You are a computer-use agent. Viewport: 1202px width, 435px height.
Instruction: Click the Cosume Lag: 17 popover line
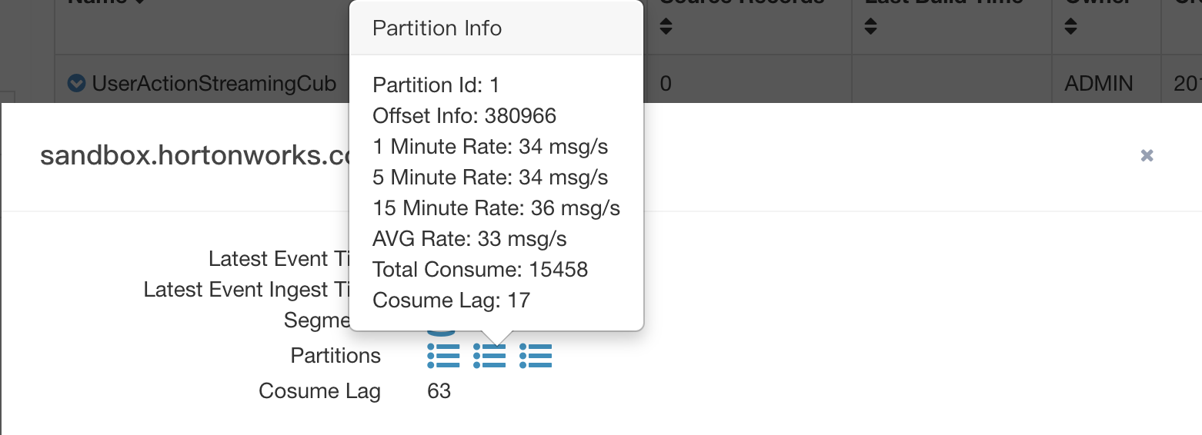click(x=451, y=301)
